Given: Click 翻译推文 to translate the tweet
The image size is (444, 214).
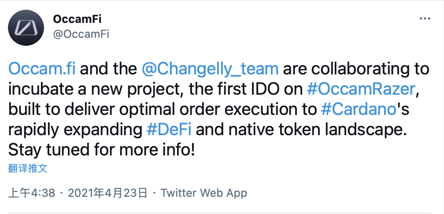Looking at the screenshot, I should pos(28,168).
